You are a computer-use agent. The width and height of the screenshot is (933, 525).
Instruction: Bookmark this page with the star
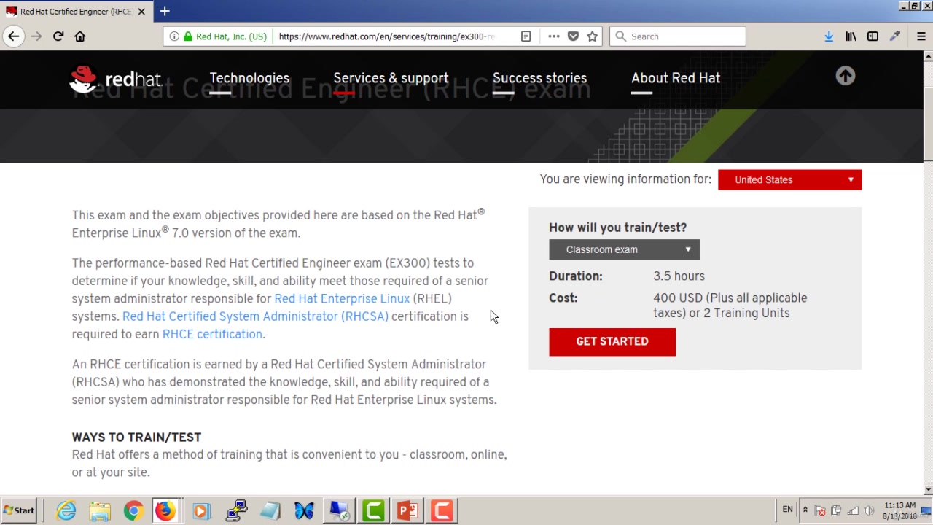click(592, 36)
